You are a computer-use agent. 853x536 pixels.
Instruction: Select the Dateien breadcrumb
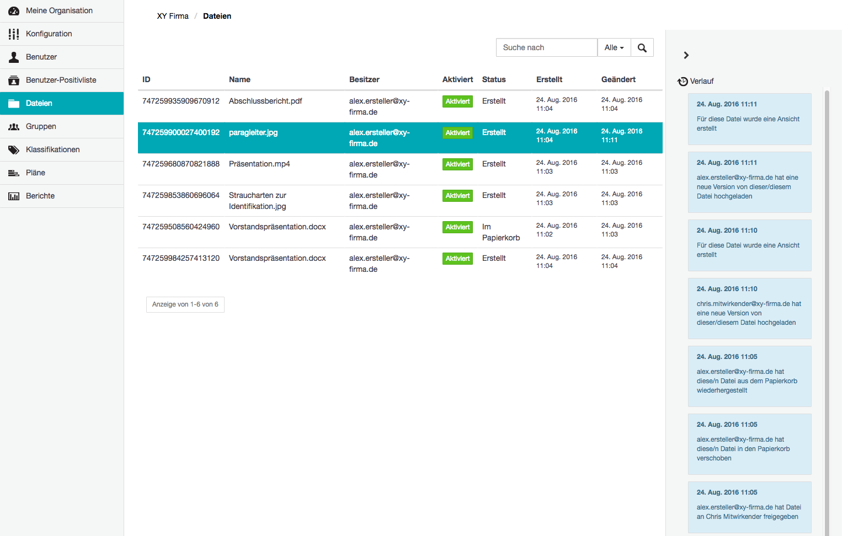coord(217,16)
